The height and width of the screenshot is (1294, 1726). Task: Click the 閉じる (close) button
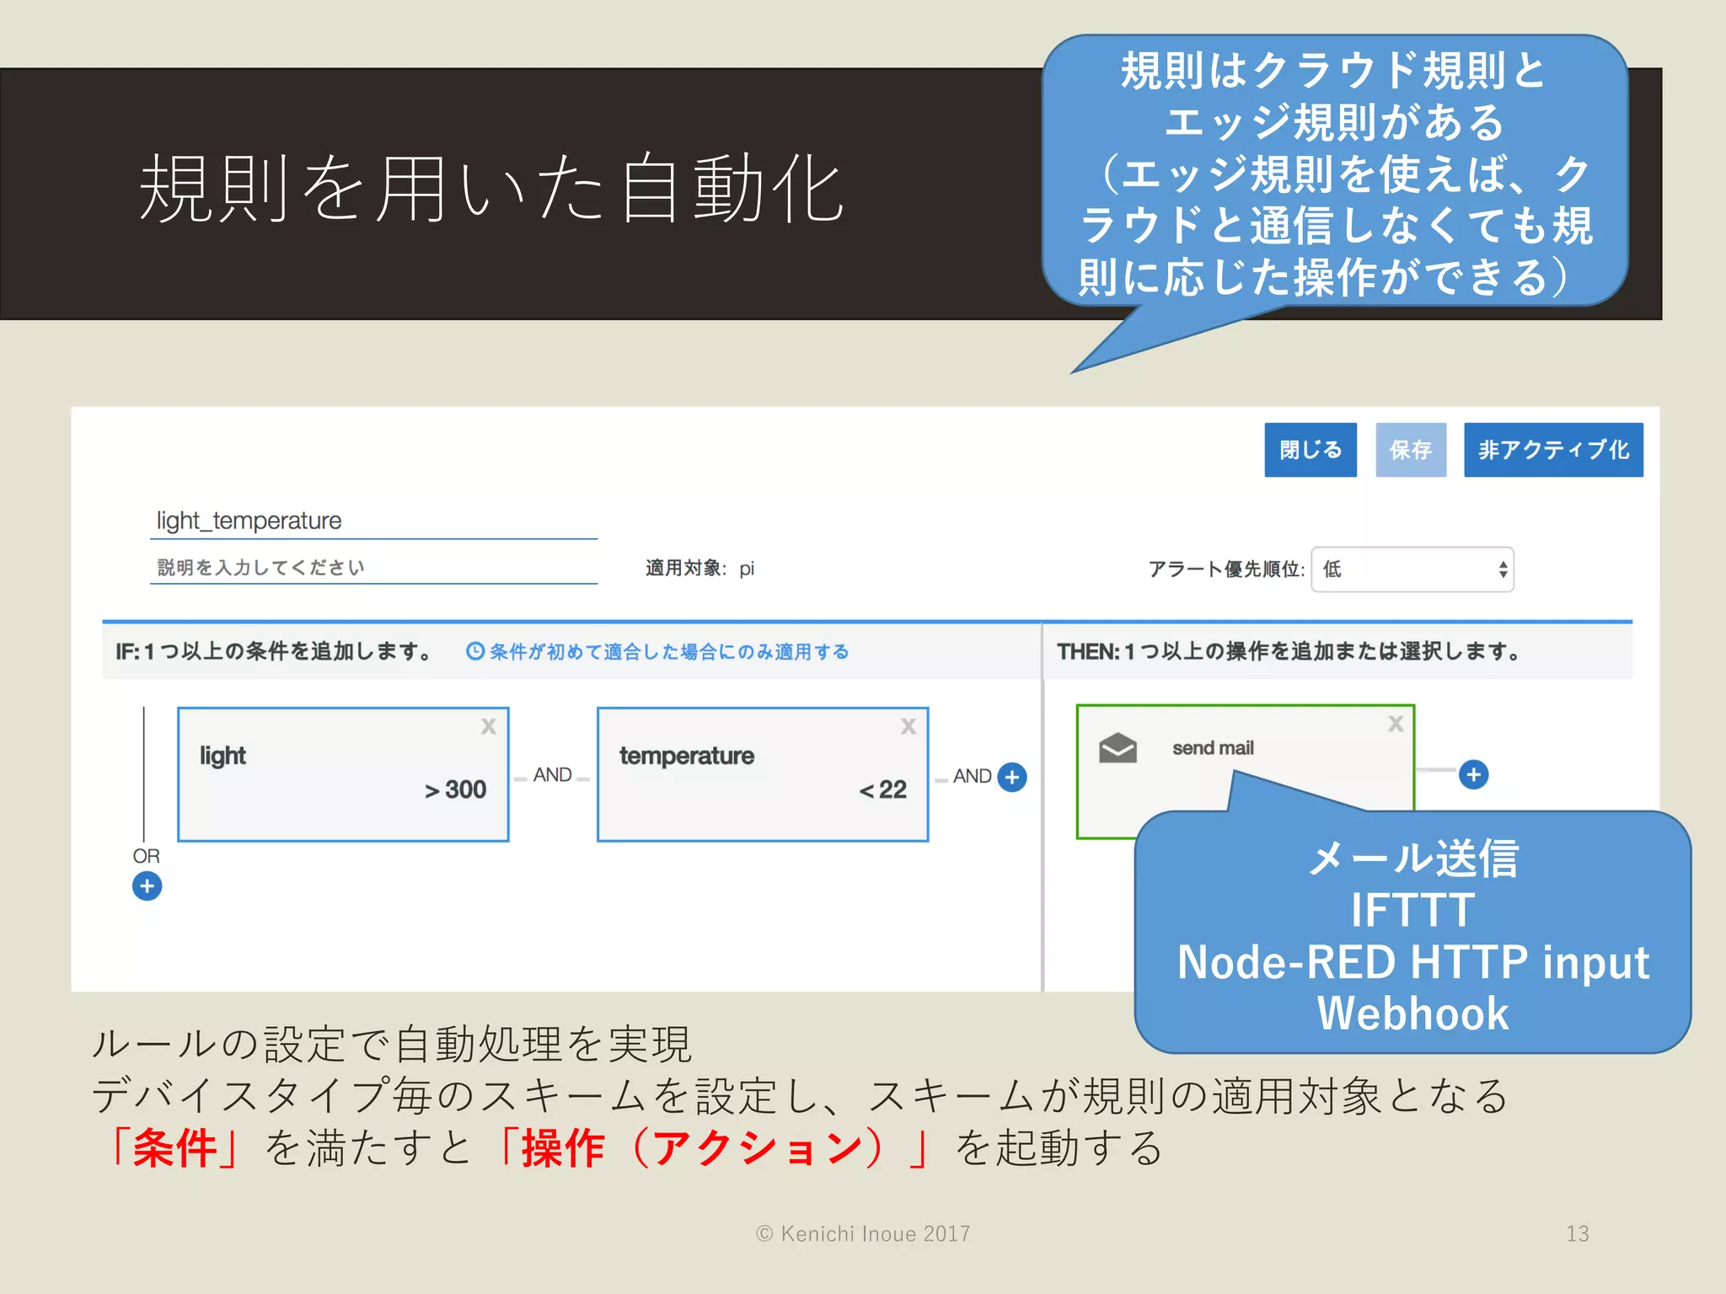1311,450
